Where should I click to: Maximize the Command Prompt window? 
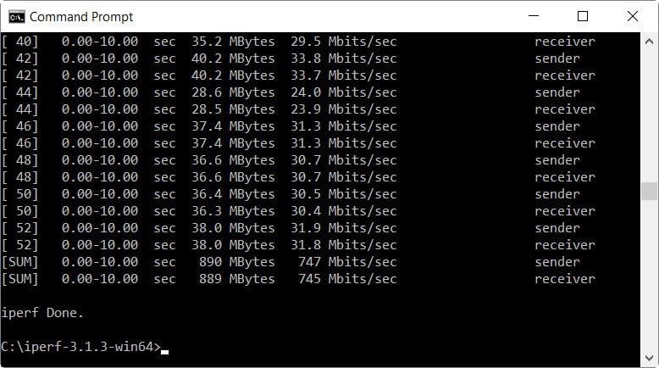pyautogui.click(x=583, y=16)
